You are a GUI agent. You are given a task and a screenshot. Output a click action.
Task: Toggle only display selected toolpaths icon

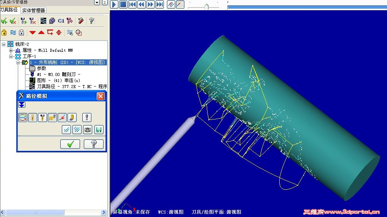(x=70, y=33)
